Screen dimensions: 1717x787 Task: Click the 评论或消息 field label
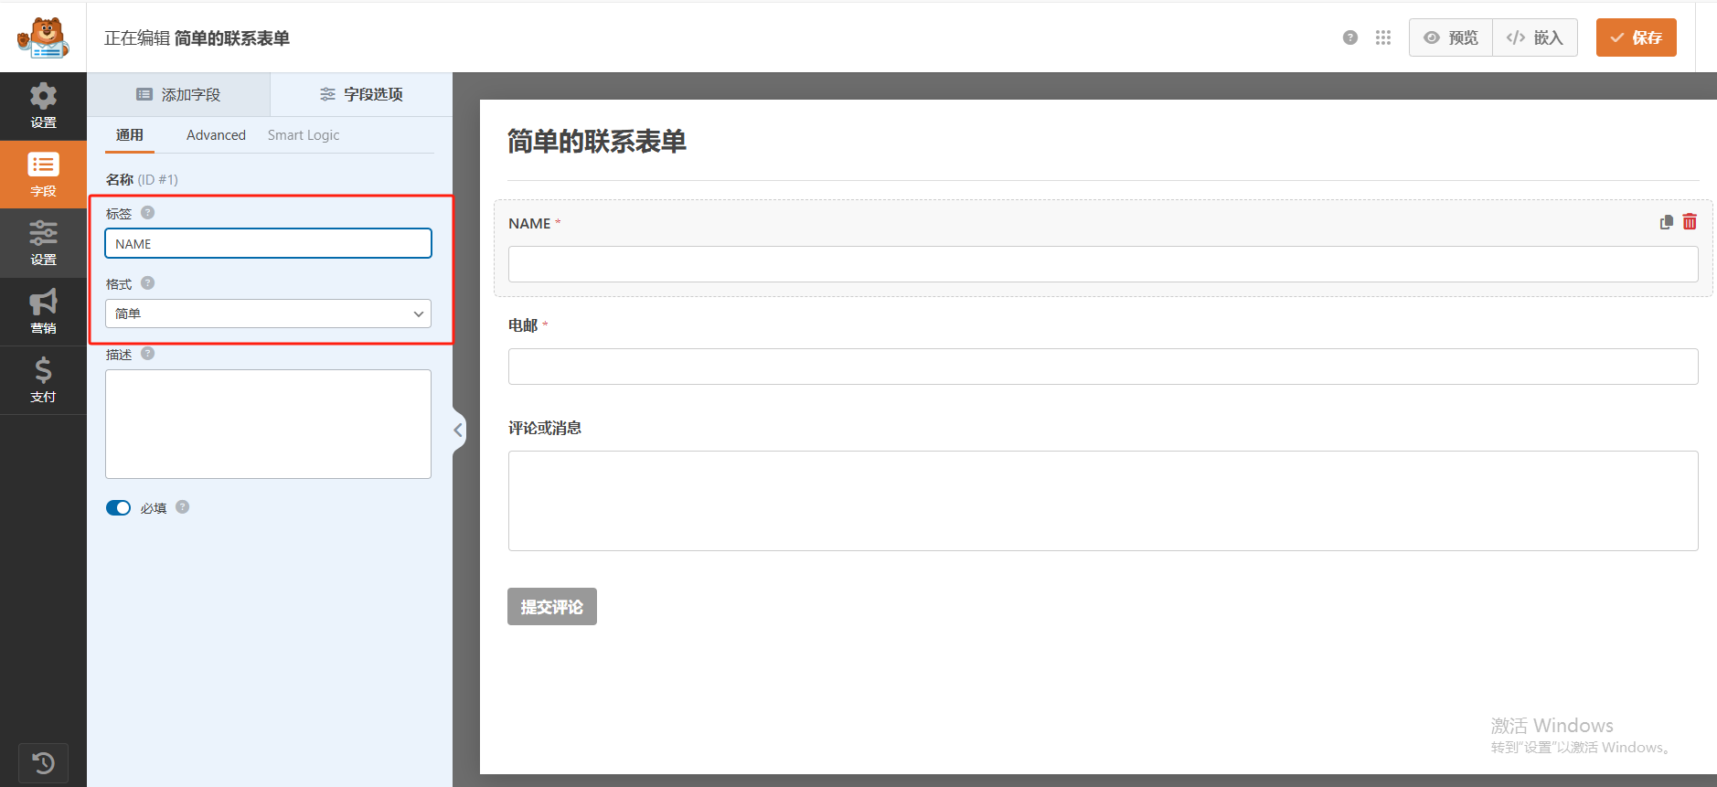coord(545,428)
